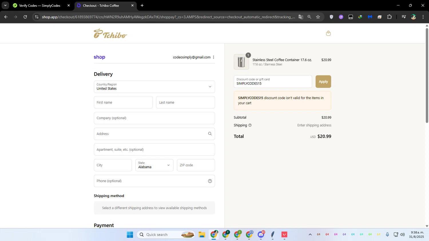The width and height of the screenshot is (429, 241).
Task: Click the Shipping info question mark icon
Action: click(250, 125)
